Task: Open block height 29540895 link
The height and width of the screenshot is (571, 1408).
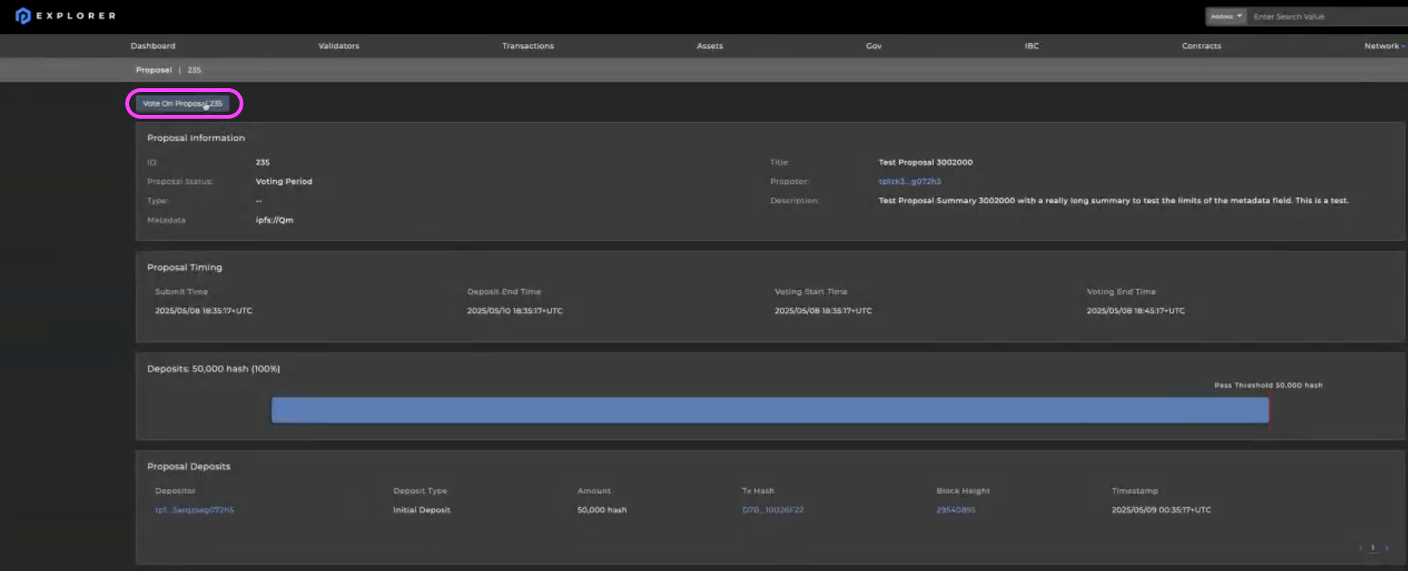Action: [955, 510]
